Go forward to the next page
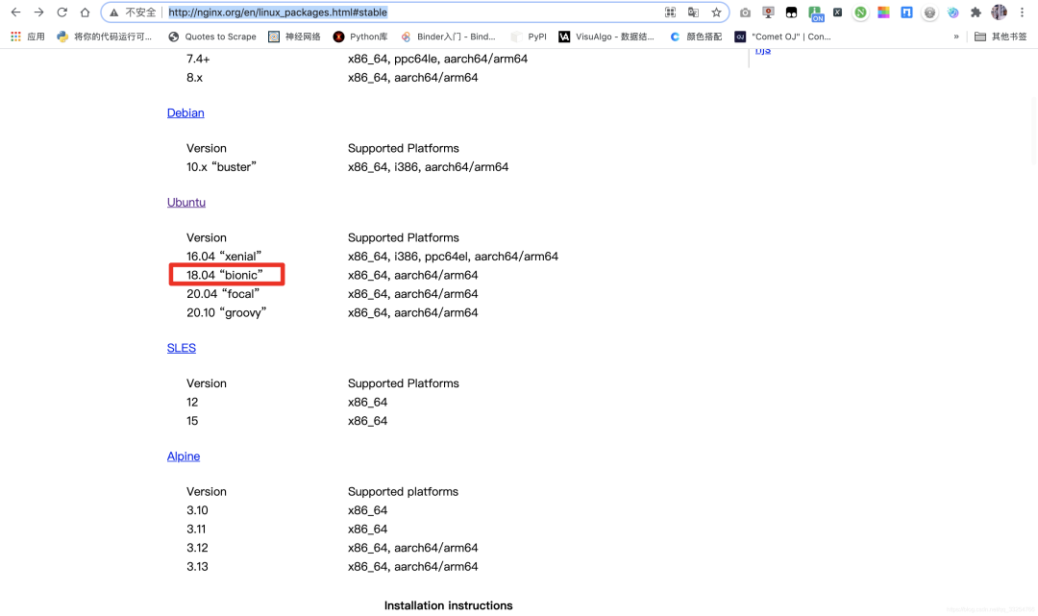The height and width of the screenshot is (616, 1038). pyautogui.click(x=39, y=12)
